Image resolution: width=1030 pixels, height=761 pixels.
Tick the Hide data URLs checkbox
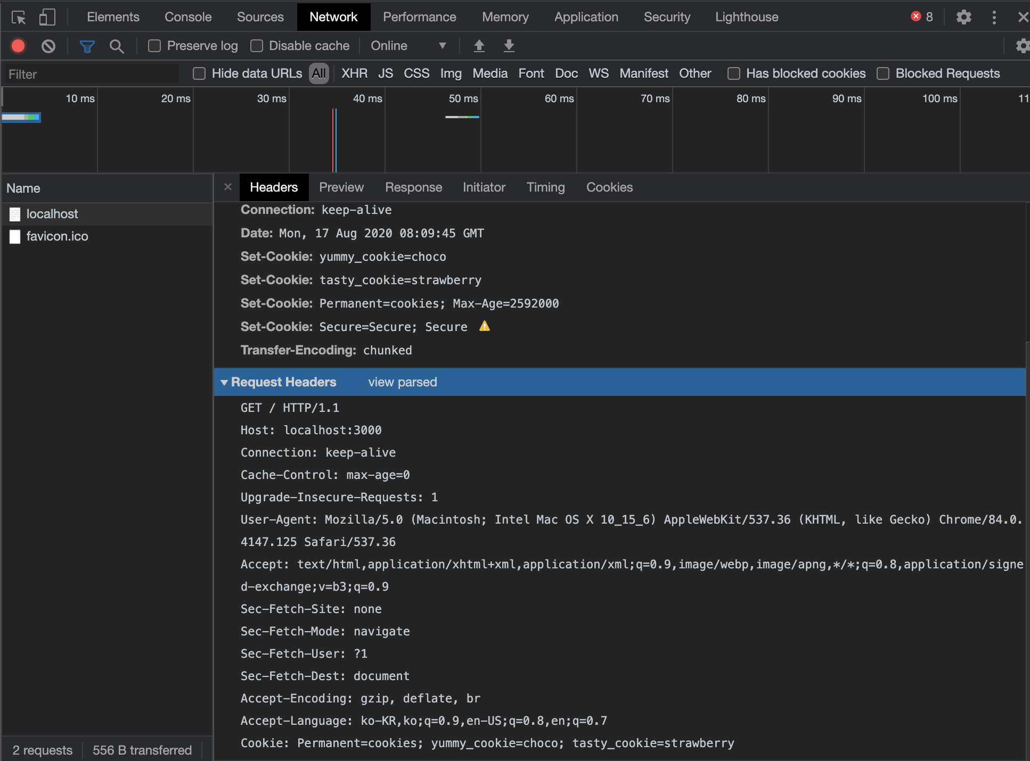tap(199, 73)
